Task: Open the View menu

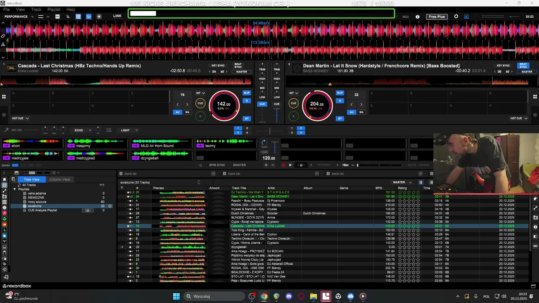Action: 20,9
